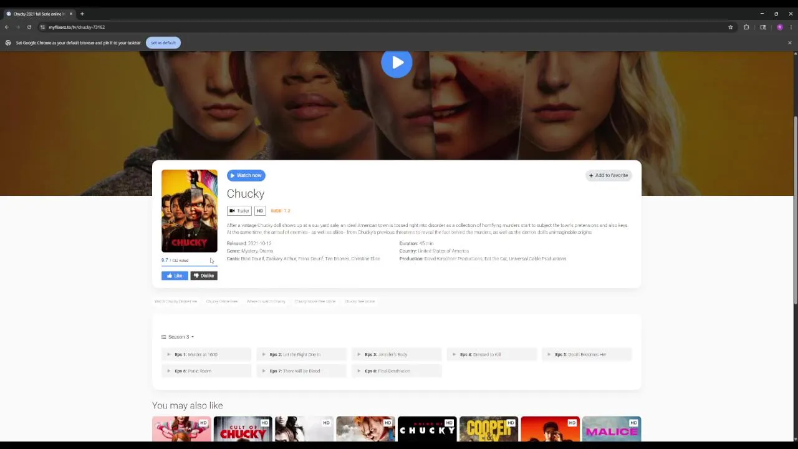Open the Malice recommendation thumbnail

[612, 429]
